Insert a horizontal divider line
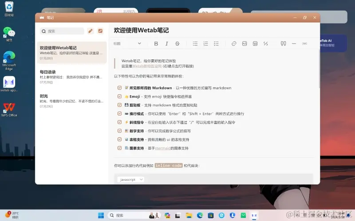 coord(294,43)
